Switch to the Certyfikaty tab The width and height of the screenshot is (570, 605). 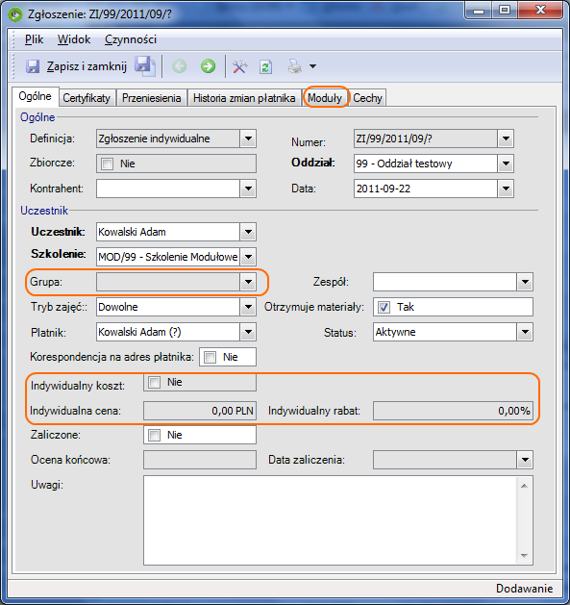(87, 98)
